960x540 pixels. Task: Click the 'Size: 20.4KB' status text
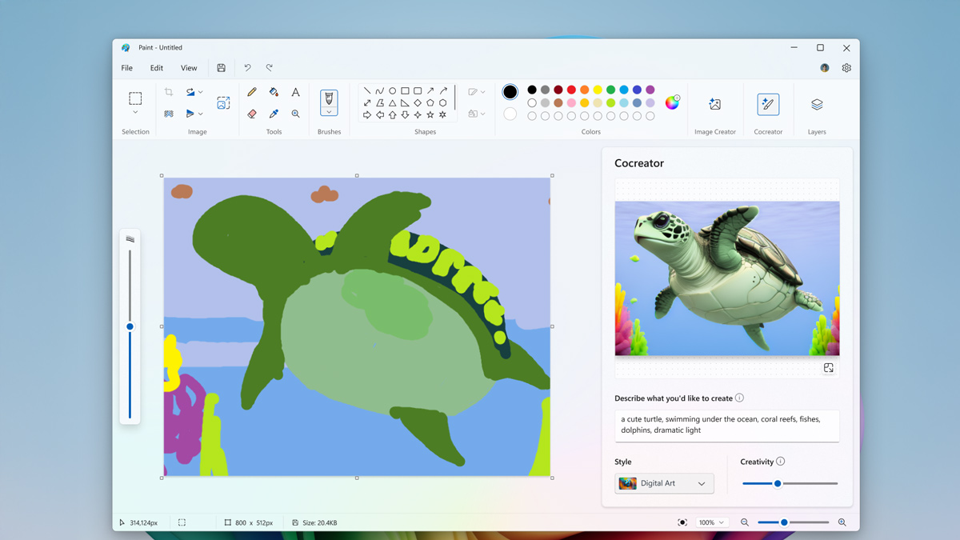pyautogui.click(x=318, y=522)
